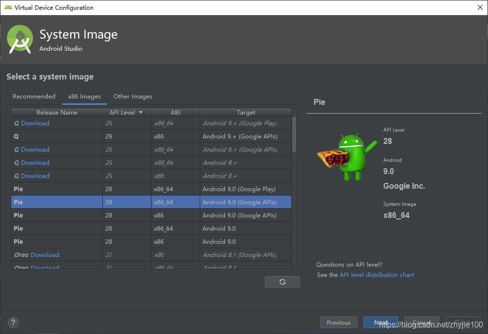Image resolution: width=488 pixels, height=334 pixels.
Task: Download Q x86 Android 9.+ image
Action: coord(35,176)
